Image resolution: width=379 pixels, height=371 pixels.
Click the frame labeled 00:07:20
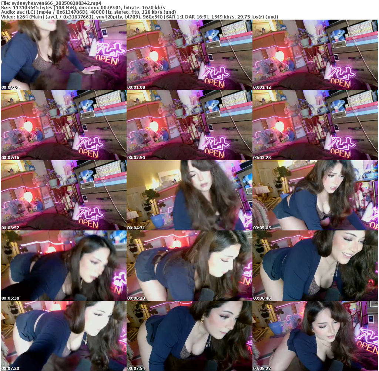tap(64, 336)
